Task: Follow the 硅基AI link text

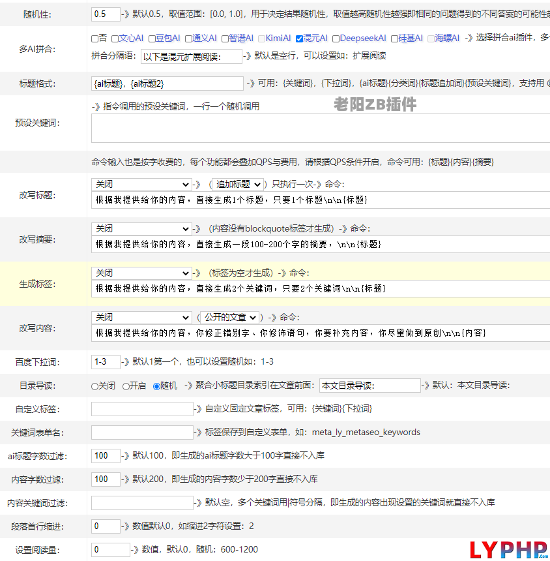Action: click(x=411, y=38)
